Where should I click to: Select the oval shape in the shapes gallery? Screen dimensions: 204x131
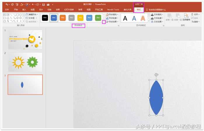coord(20,15)
